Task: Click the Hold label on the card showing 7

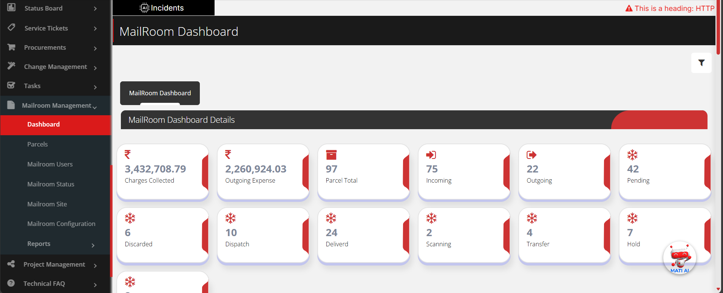Action: (x=633, y=244)
